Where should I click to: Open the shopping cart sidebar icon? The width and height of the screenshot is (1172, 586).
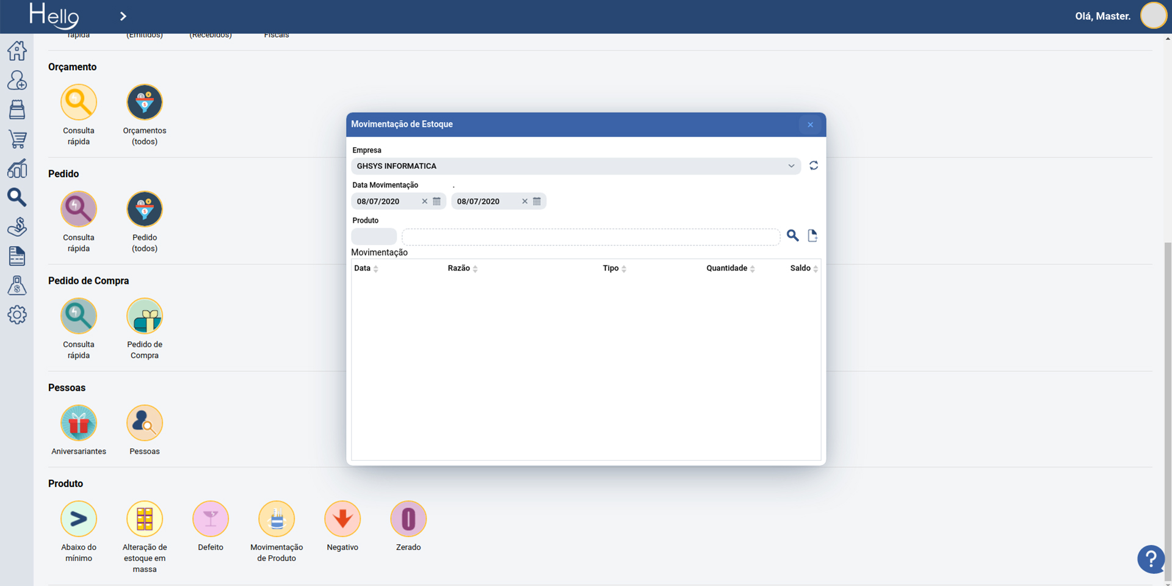[17, 139]
